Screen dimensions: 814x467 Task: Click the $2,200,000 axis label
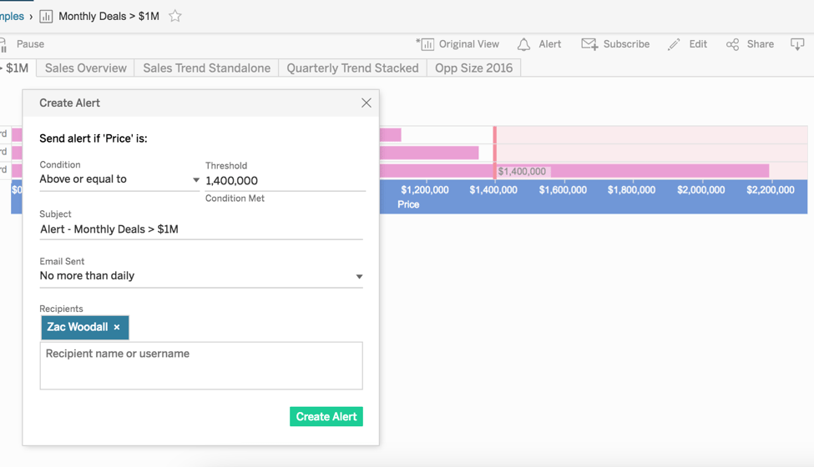(x=771, y=189)
